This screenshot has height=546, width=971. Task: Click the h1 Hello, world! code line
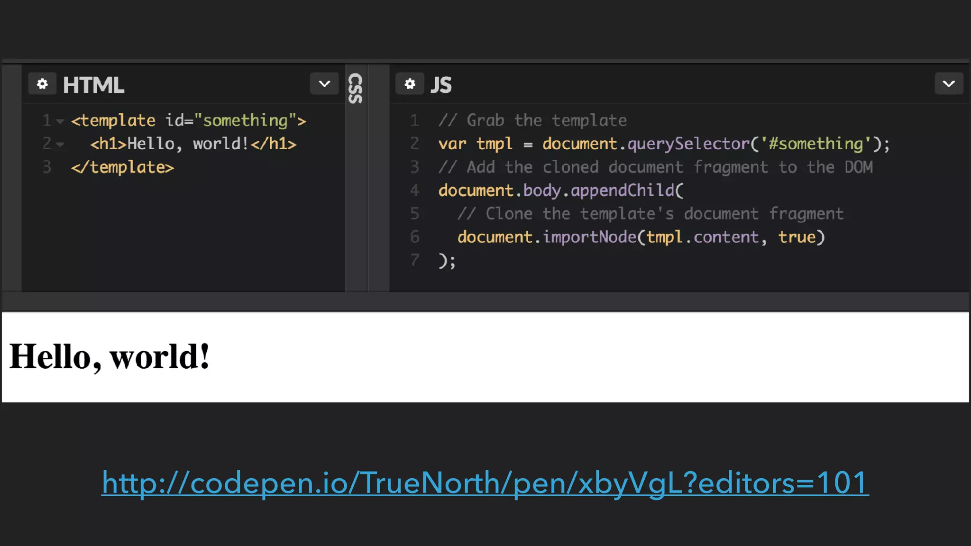click(x=193, y=144)
